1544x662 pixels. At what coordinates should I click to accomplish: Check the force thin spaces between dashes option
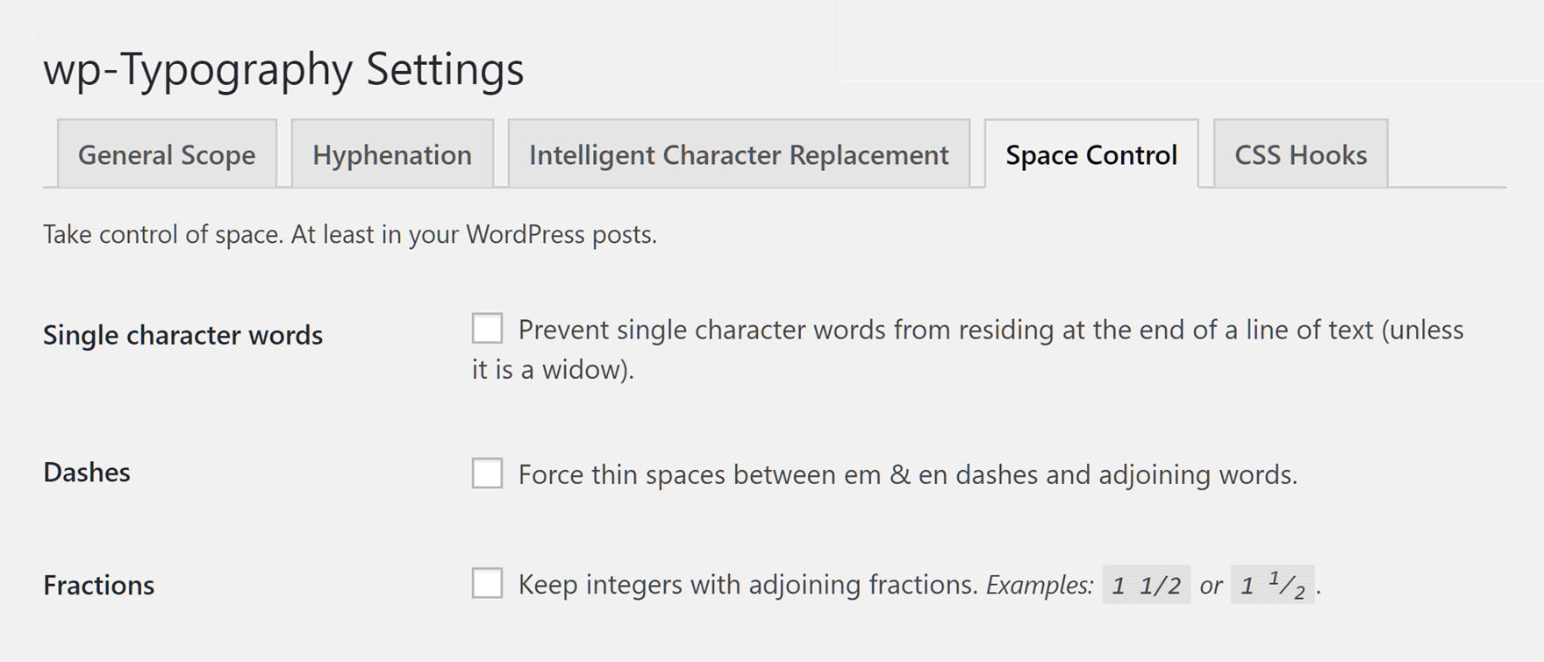(x=485, y=472)
